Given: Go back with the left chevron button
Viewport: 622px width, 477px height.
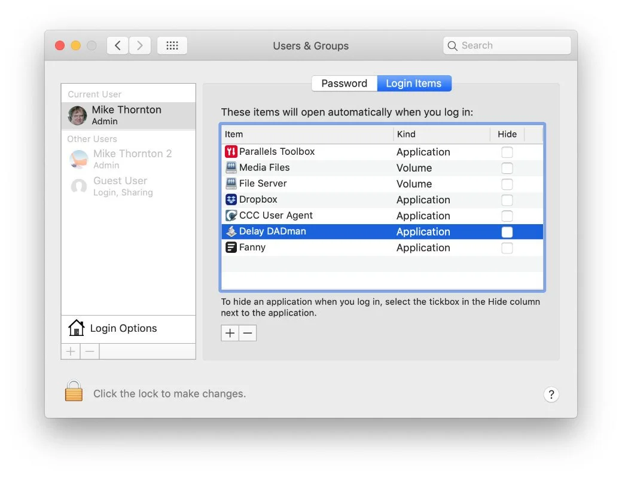Looking at the screenshot, I should pos(118,45).
